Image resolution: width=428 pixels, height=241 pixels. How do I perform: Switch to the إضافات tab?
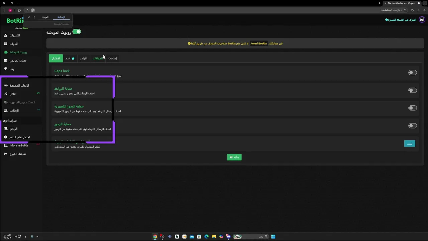(x=112, y=58)
